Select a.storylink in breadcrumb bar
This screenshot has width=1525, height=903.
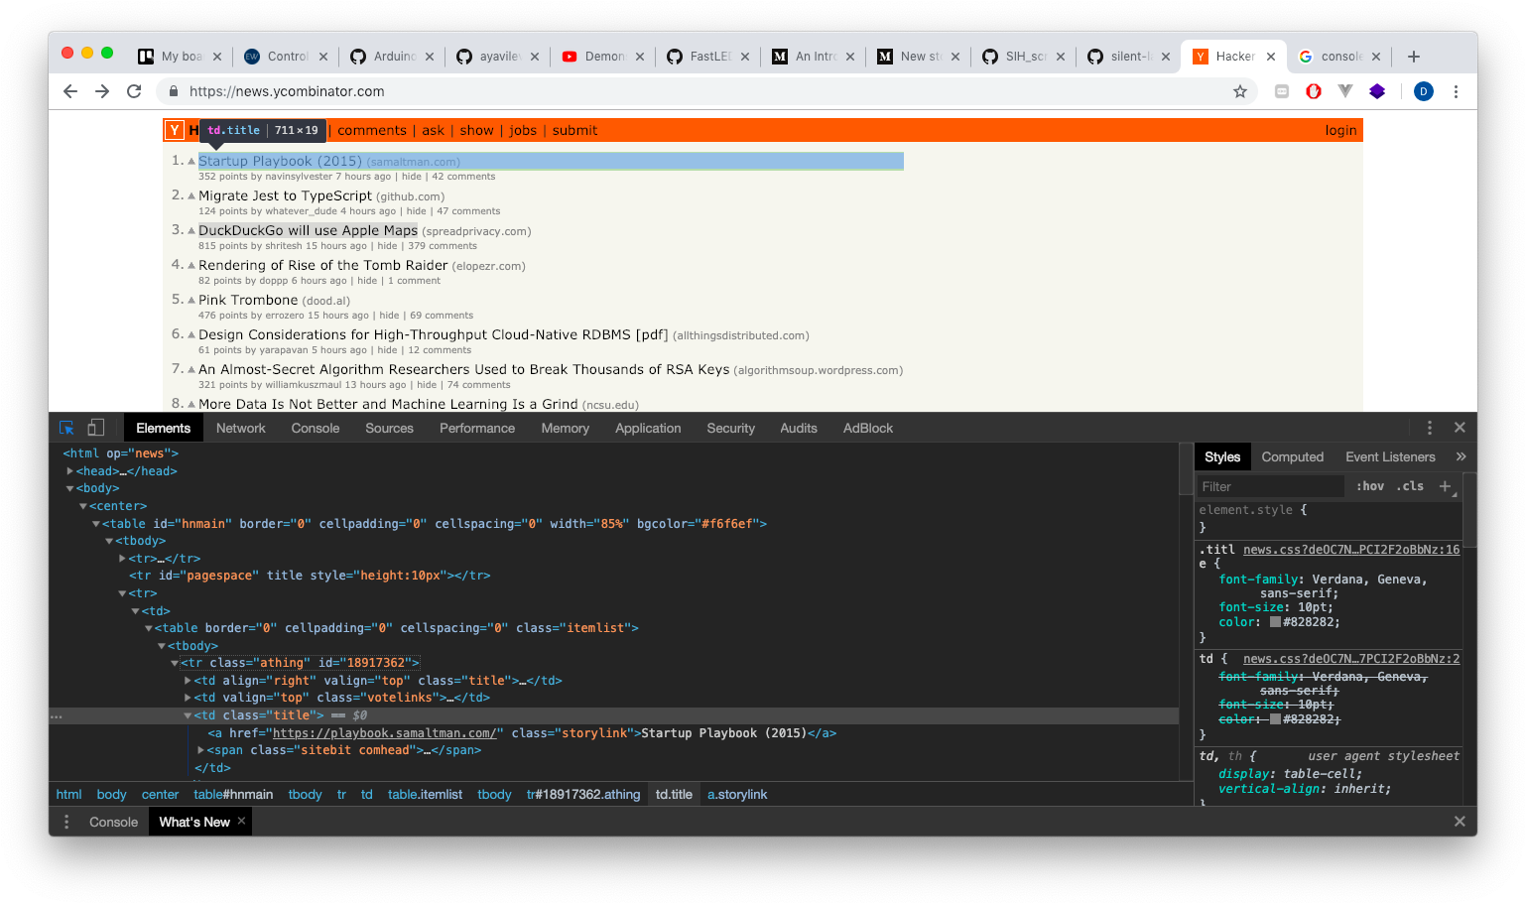tap(737, 795)
